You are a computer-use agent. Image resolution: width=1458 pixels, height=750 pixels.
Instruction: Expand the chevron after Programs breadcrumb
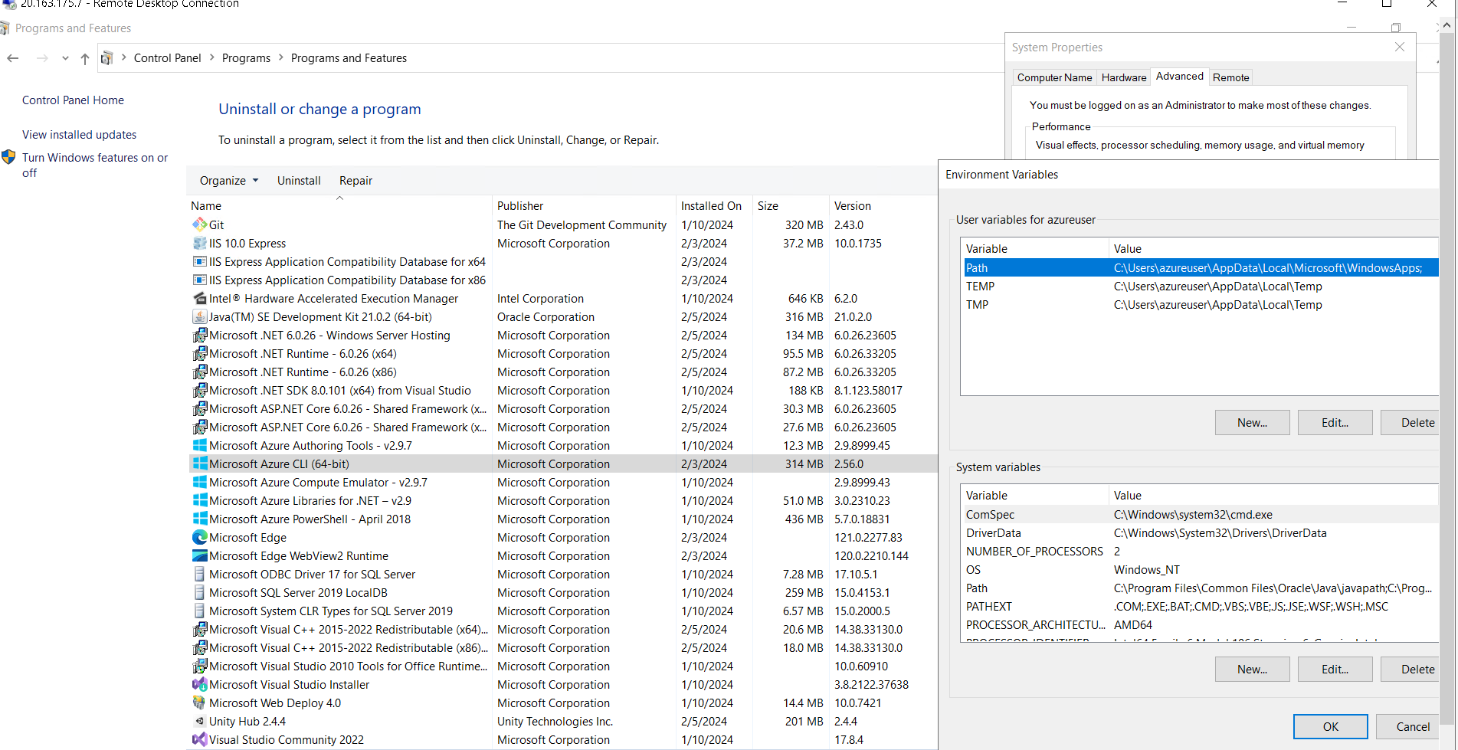281,57
